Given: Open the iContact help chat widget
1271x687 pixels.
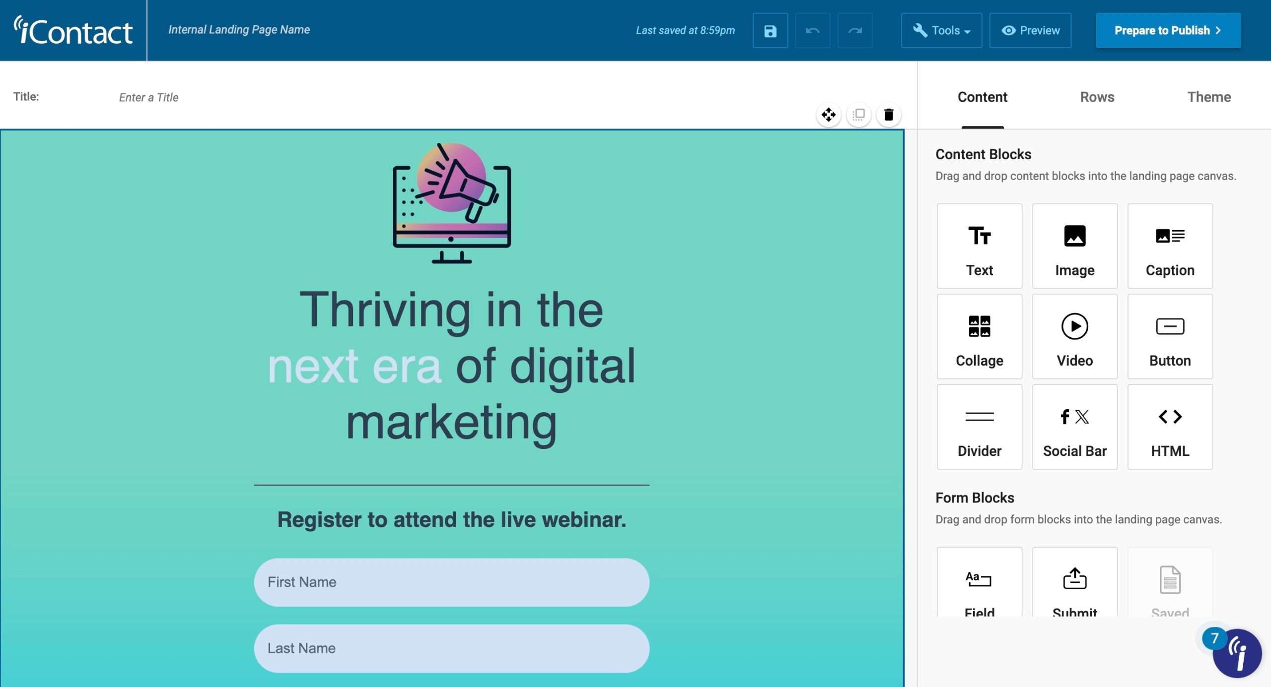Looking at the screenshot, I should (1236, 653).
